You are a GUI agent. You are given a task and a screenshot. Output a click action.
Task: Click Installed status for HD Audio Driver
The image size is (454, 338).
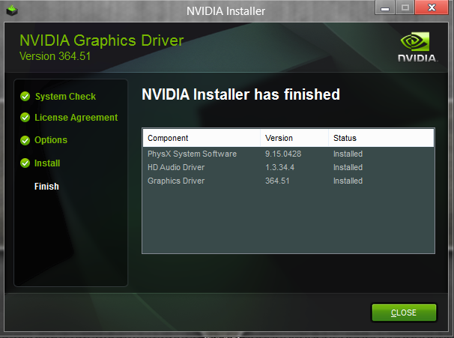coord(348,167)
